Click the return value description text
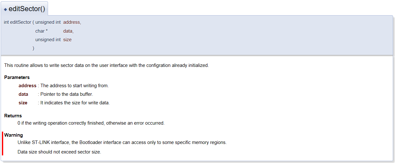Viewport: 395px width, 163px height. pos(91,123)
